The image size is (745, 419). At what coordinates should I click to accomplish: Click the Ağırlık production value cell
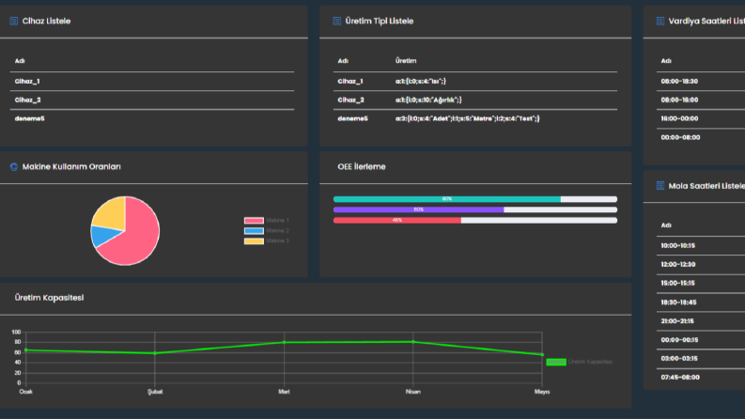click(x=428, y=100)
